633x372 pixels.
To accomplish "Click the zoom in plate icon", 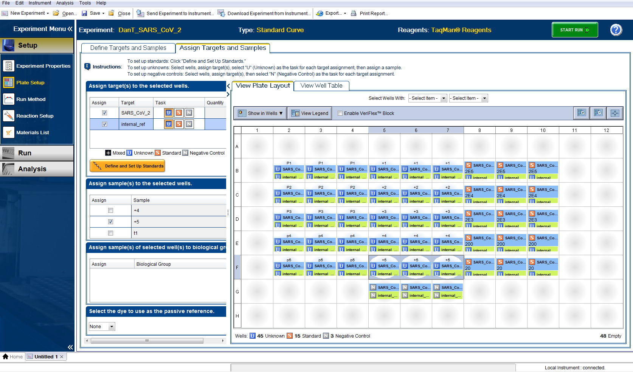I will coord(582,113).
